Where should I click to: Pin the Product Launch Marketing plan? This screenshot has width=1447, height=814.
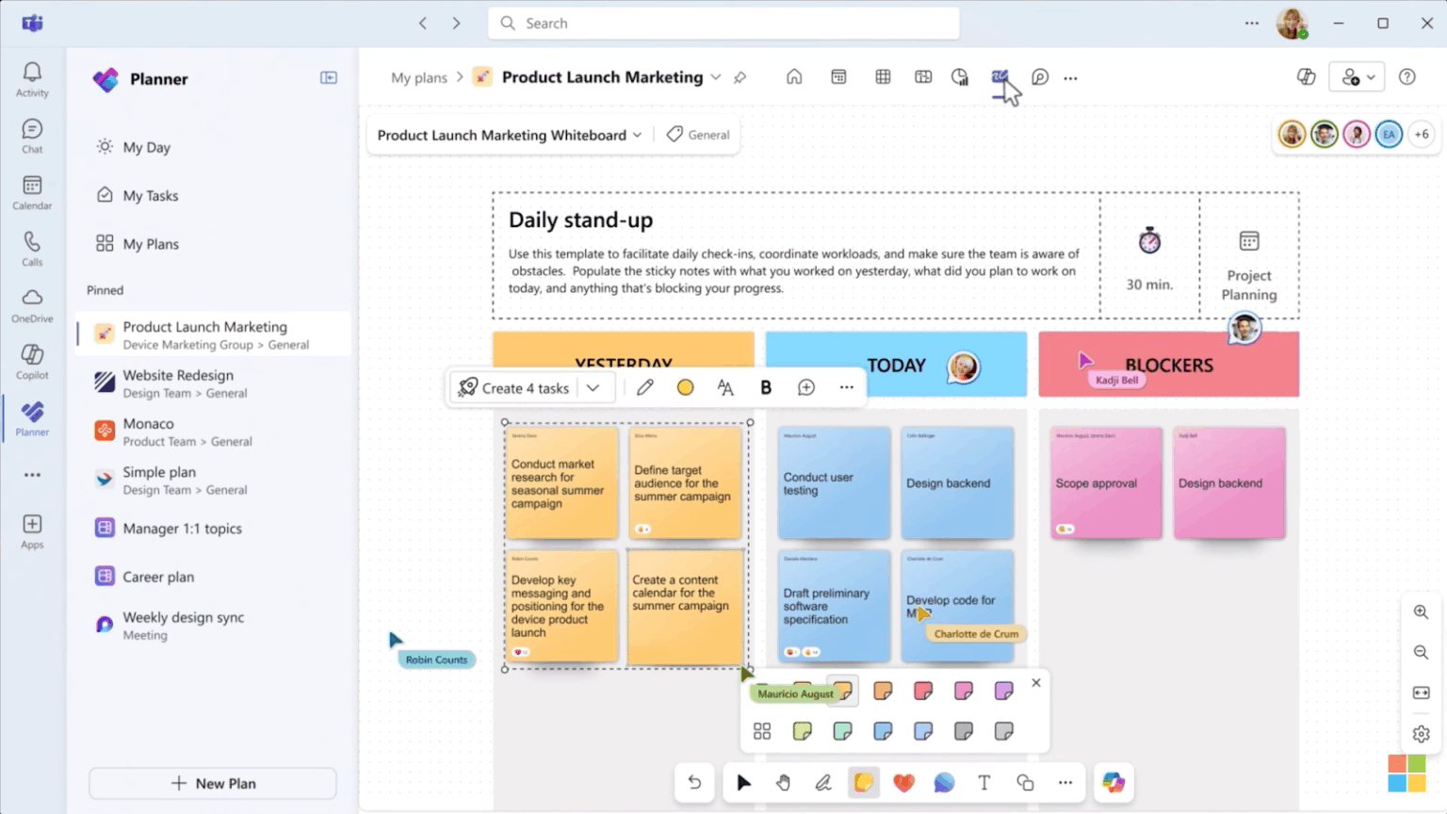click(x=742, y=77)
